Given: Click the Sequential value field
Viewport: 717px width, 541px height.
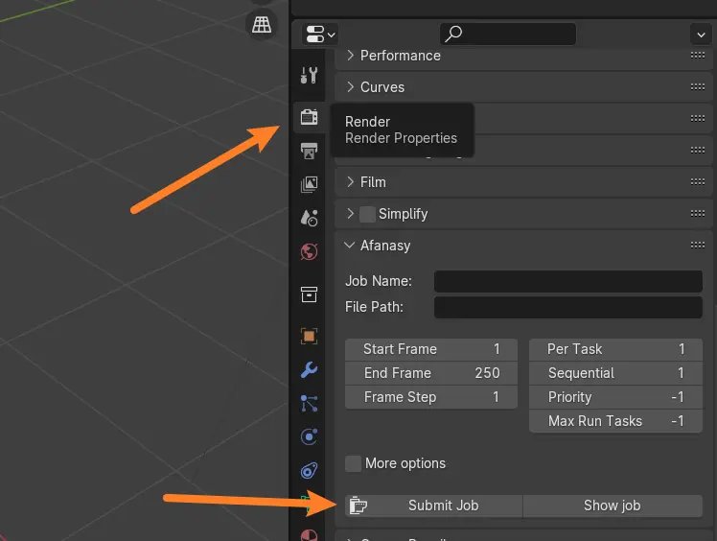Looking at the screenshot, I should (615, 373).
